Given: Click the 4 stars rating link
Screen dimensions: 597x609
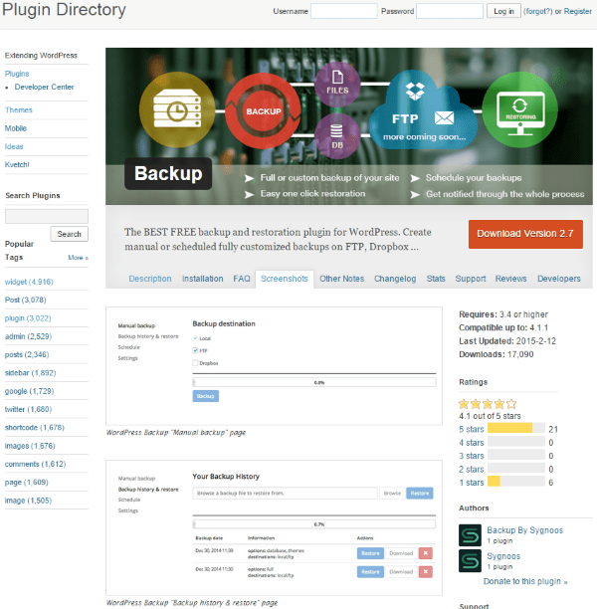Looking at the screenshot, I should (472, 443).
